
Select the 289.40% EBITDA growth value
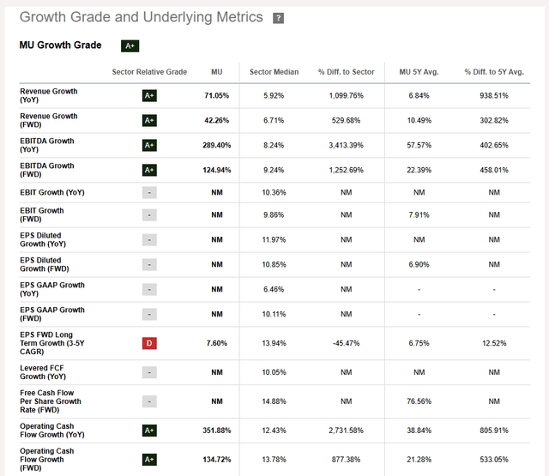[x=217, y=145]
